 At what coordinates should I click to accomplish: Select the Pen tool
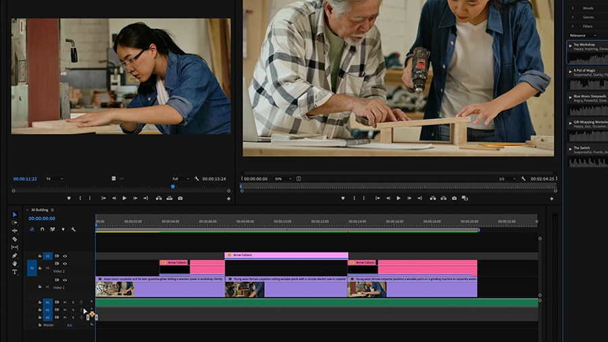coord(15,255)
